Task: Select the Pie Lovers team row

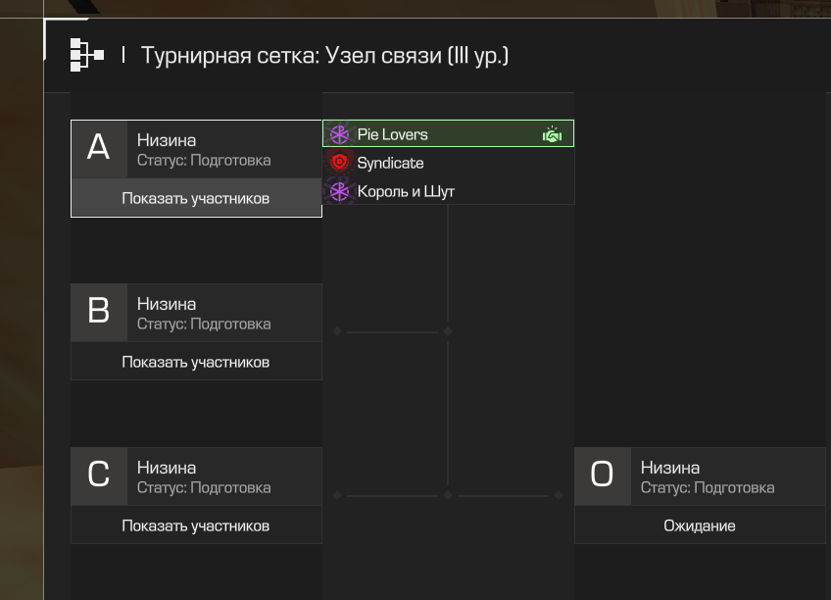Action: pos(448,133)
